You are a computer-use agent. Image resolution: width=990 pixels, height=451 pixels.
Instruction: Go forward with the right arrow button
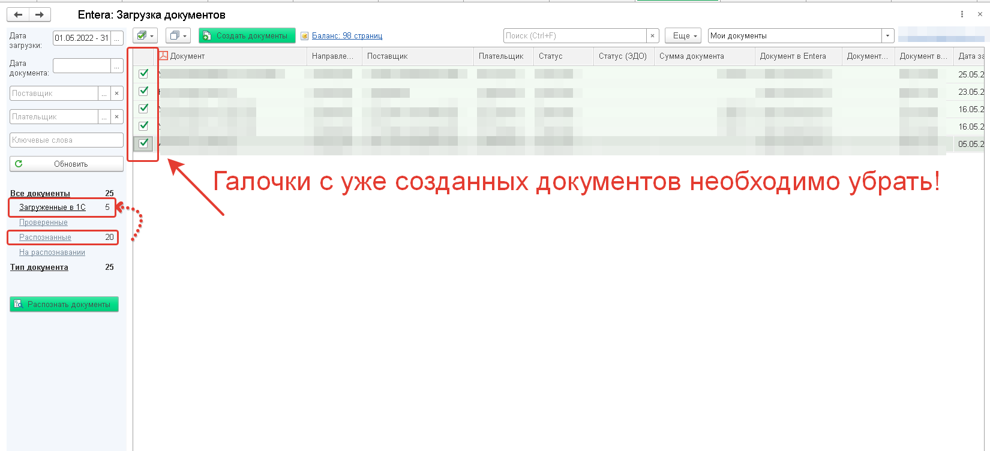pyautogui.click(x=40, y=14)
